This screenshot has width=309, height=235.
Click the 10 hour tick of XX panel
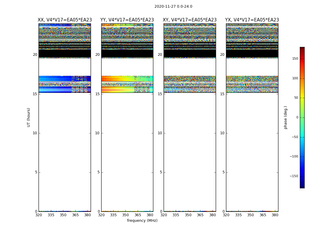click(x=35, y=133)
